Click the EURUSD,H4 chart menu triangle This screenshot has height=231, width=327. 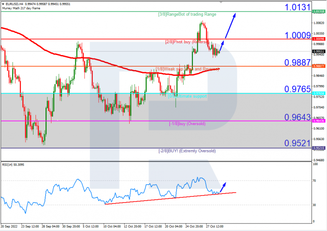pos(3,4)
